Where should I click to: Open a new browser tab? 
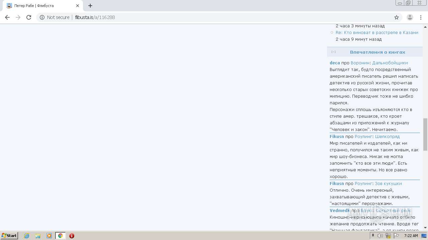(x=90, y=6)
